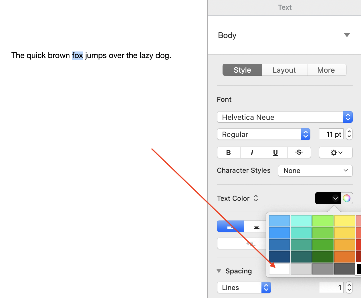Open the Regular typeface dropdown

point(263,134)
